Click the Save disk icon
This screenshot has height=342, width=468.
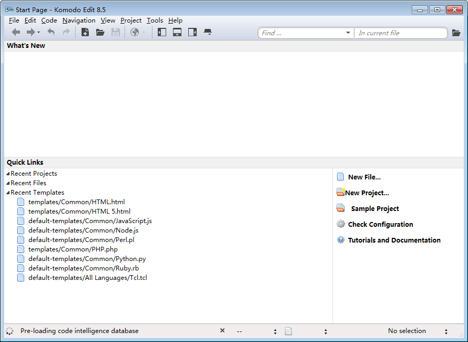click(x=116, y=32)
